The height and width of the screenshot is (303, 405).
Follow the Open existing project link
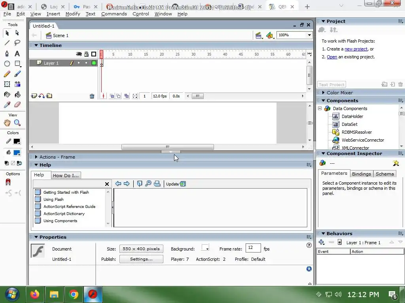coord(332,57)
